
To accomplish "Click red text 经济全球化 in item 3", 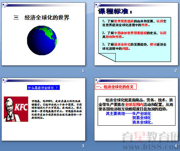I will [122, 44].
